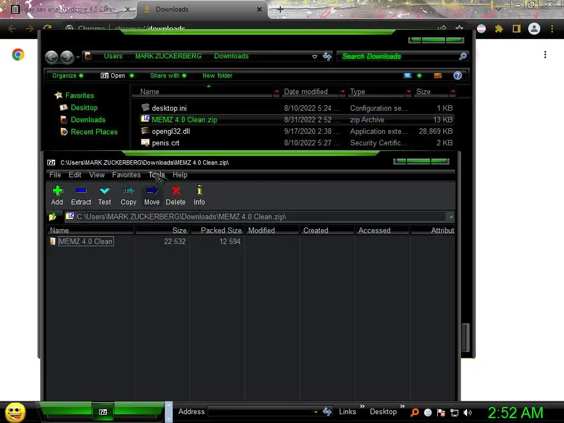Image resolution: width=564 pixels, height=423 pixels.
Task: Go up one folder in 7-Zip
Action: (53, 216)
